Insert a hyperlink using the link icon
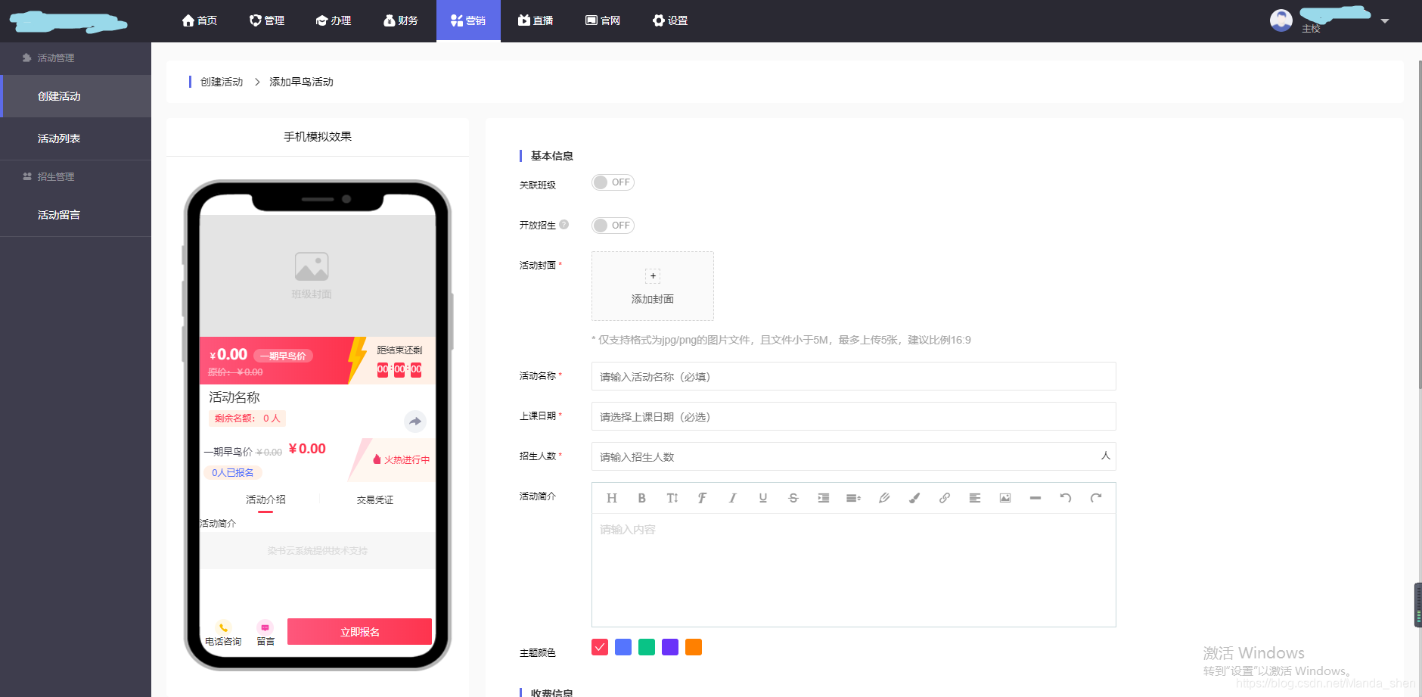The height and width of the screenshot is (697, 1422). coord(944,497)
